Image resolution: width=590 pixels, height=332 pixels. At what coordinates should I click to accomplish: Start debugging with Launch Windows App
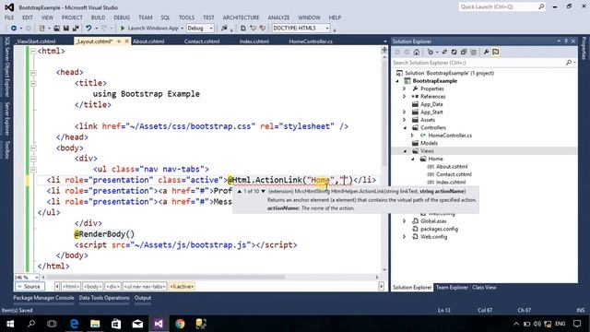149,29
